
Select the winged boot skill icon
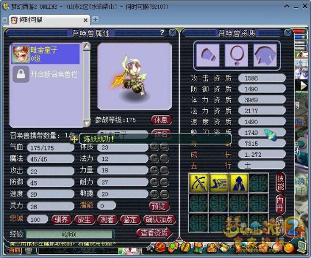(219, 183)
